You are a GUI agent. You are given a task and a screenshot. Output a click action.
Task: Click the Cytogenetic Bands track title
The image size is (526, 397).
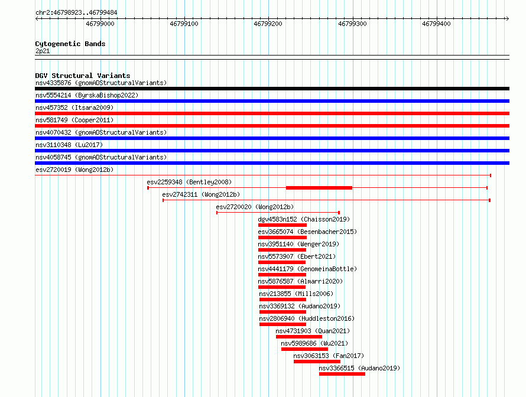70,44
